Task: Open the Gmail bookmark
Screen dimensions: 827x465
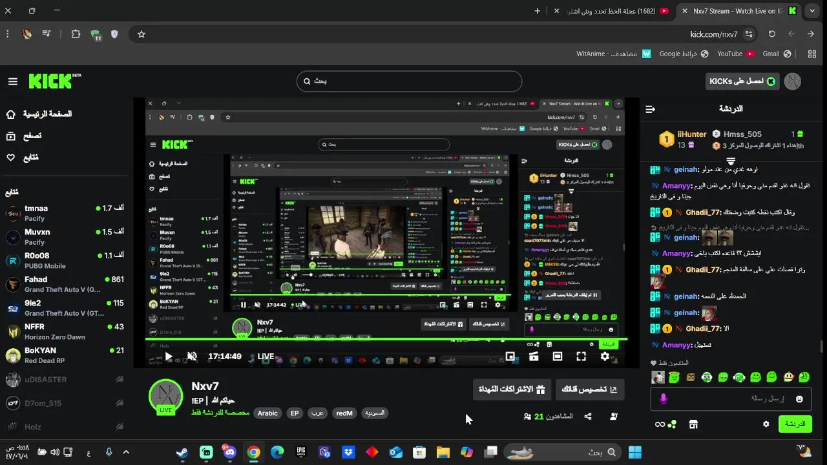Action: (x=777, y=54)
